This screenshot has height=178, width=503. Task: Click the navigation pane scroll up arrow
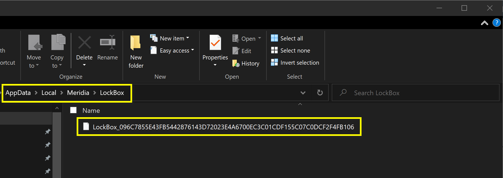point(57,108)
